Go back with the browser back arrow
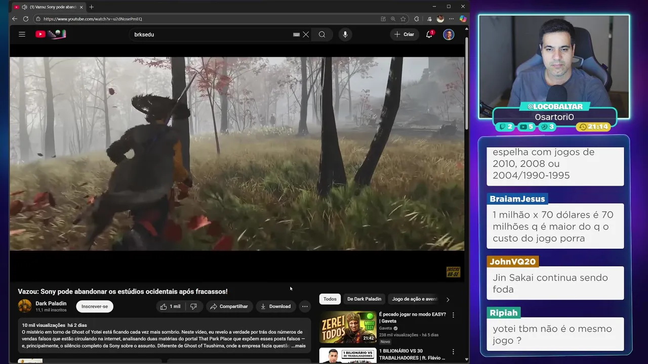The width and height of the screenshot is (648, 364). pos(14,19)
